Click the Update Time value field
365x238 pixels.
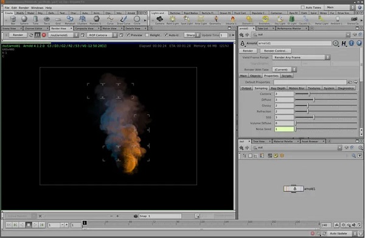(x=223, y=35)
